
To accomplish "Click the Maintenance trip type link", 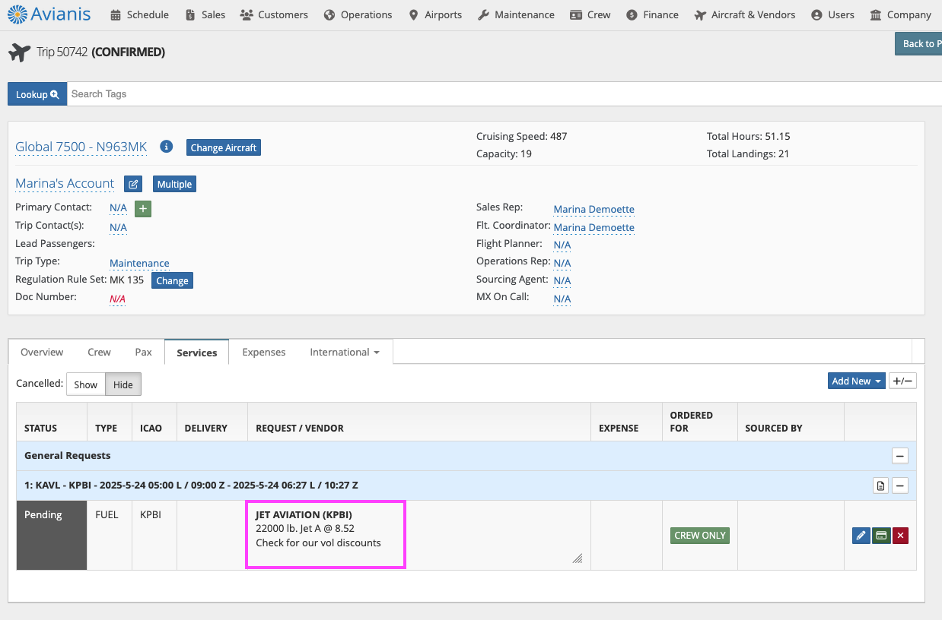I will 139,263.
